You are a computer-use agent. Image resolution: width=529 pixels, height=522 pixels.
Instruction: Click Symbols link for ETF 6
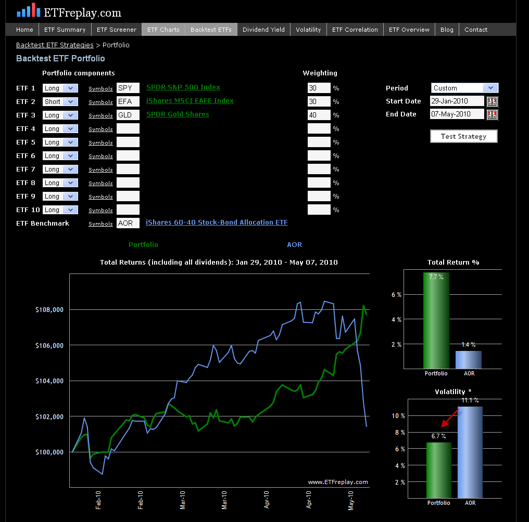100,156
